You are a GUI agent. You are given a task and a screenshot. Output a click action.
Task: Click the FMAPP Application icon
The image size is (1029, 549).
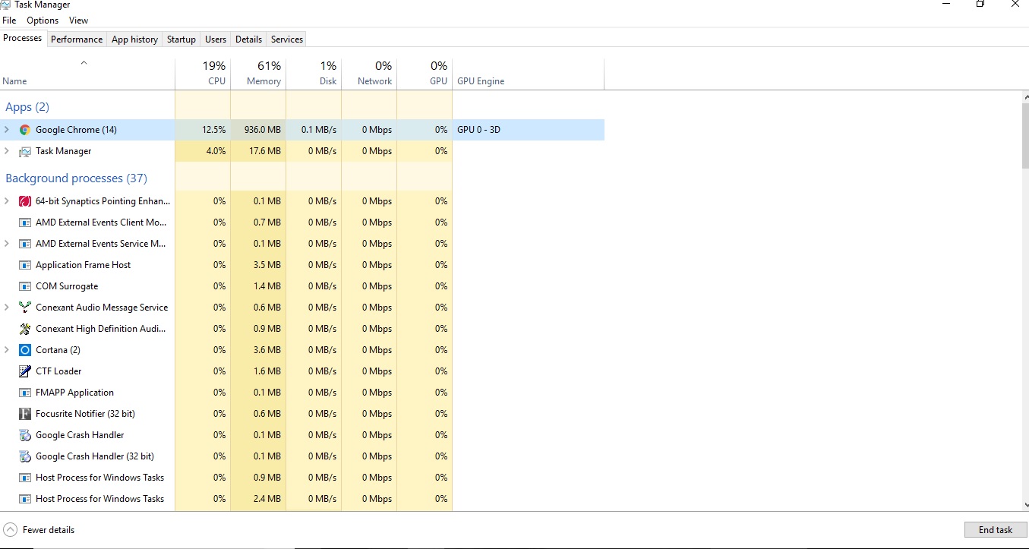tap(24, 393)
